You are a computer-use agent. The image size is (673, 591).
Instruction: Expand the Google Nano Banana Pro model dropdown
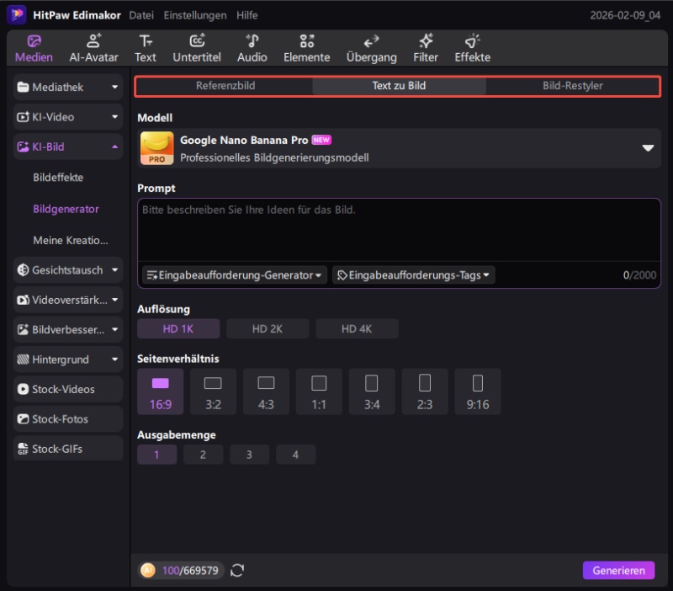click(648, 148)
